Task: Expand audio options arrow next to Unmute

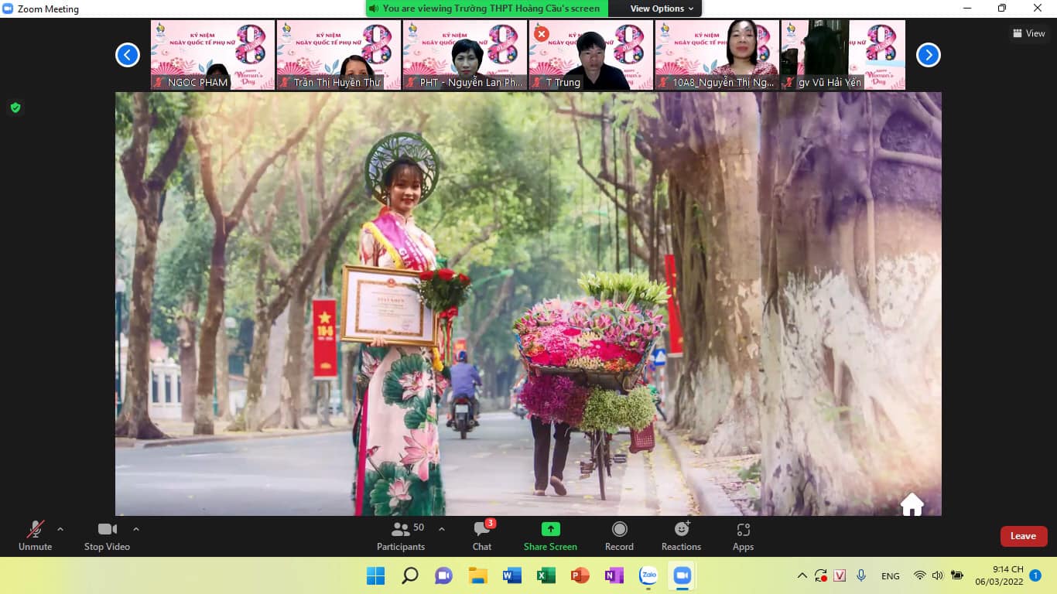Action: [x=60, y=529]
